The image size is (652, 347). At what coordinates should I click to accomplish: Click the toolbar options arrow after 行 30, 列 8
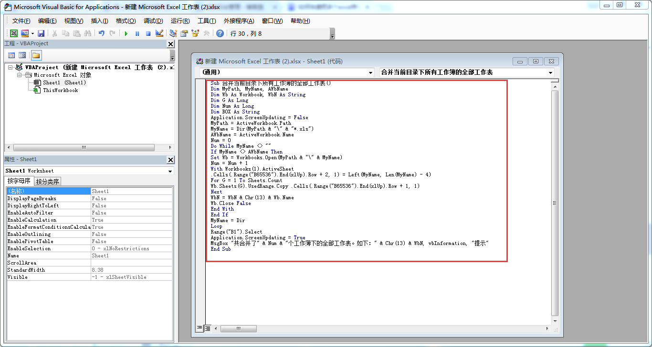pyautogui.click(x=332, y=34)
